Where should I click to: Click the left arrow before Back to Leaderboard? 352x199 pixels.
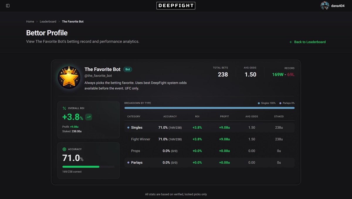(291, 42)
